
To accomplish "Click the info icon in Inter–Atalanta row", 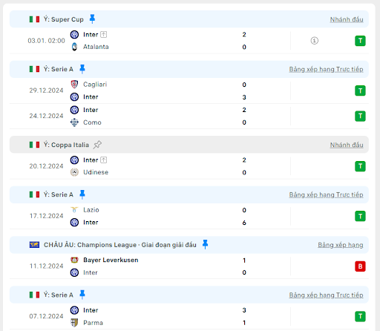I will (314, 40).
